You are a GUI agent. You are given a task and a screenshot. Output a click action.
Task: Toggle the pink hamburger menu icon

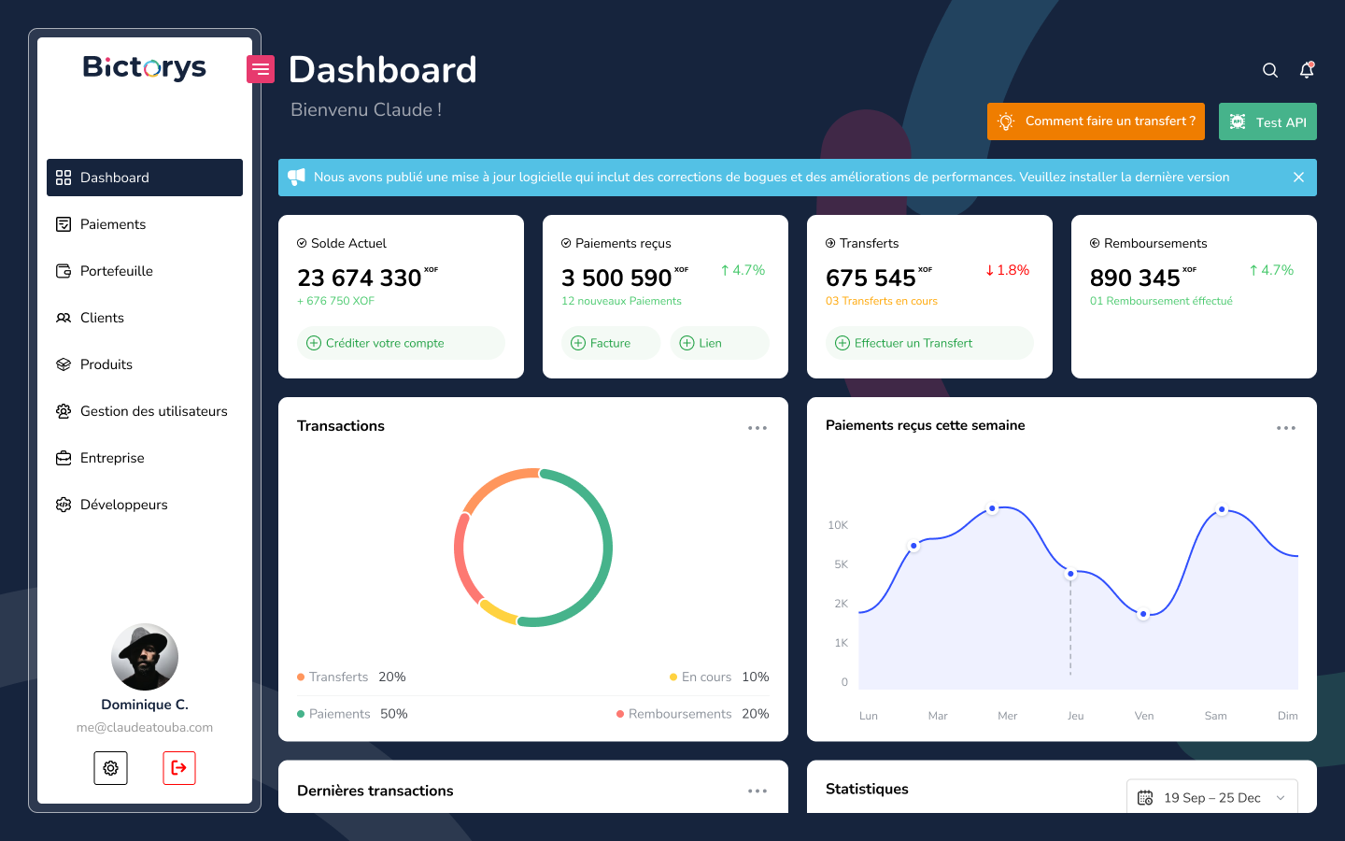tap(261, 69)
